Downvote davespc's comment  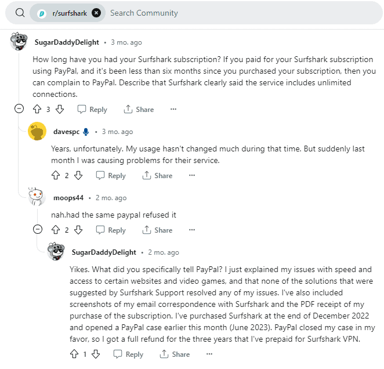click(x=78, y=175)
